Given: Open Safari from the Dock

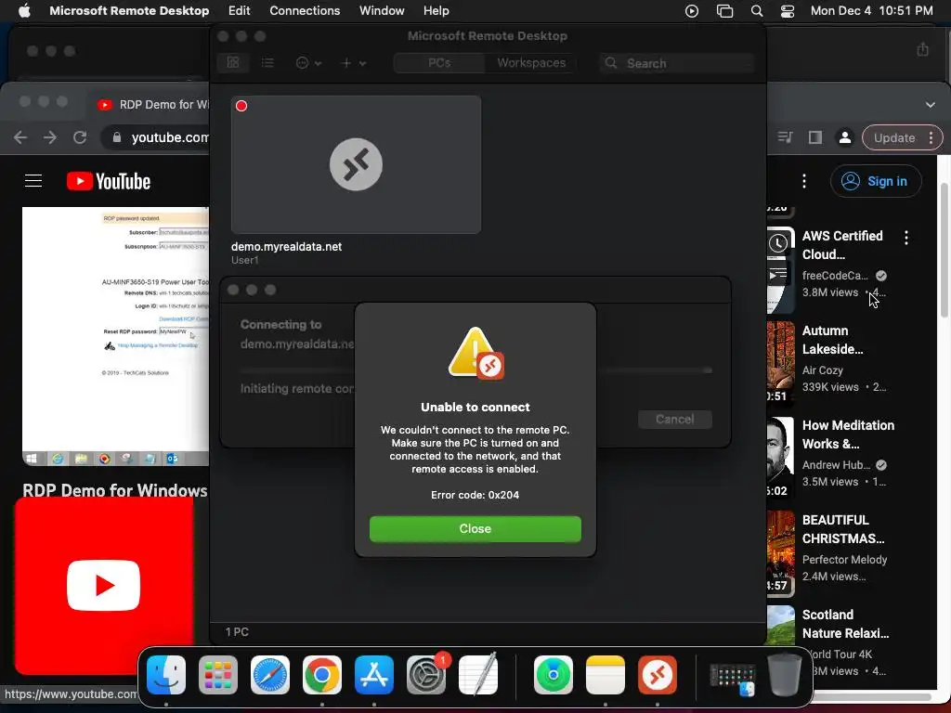Looking at the screenshot, I should coord(270,675).
